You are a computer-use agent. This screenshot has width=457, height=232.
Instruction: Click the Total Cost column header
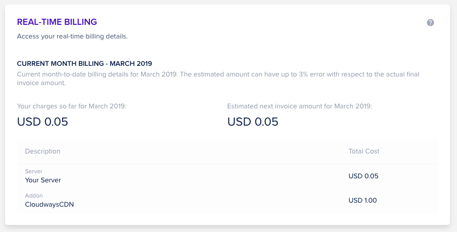pyautogui.click(x=364, y=151)
